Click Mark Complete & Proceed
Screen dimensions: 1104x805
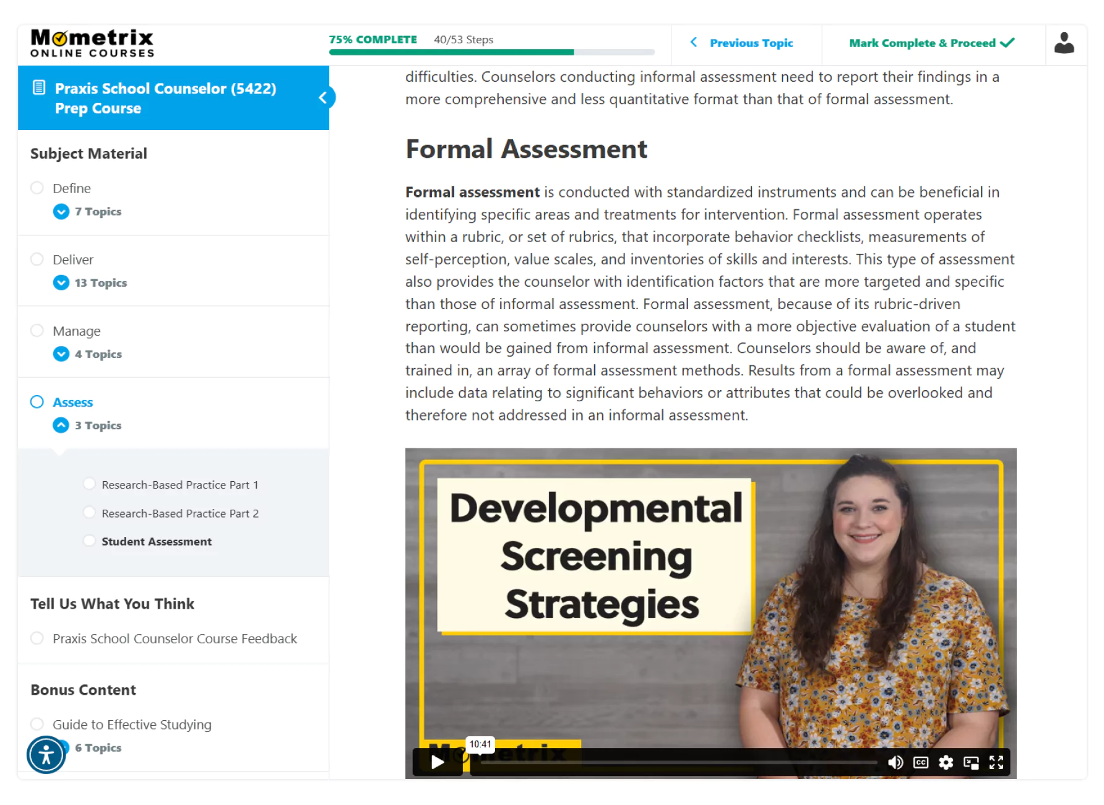[931, 43]
